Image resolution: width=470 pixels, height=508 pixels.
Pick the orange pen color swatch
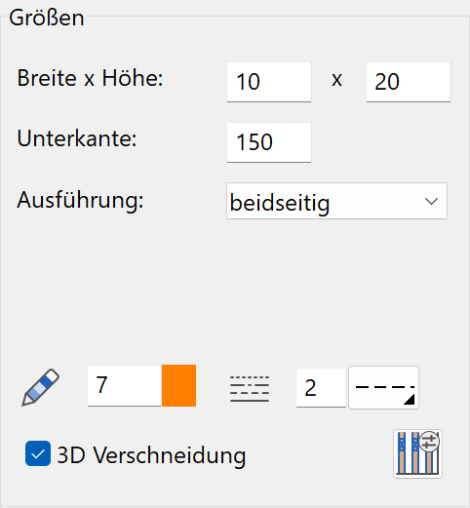click(178, 385)
